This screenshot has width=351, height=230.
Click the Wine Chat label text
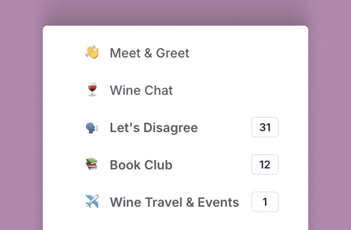click(141, 90)
